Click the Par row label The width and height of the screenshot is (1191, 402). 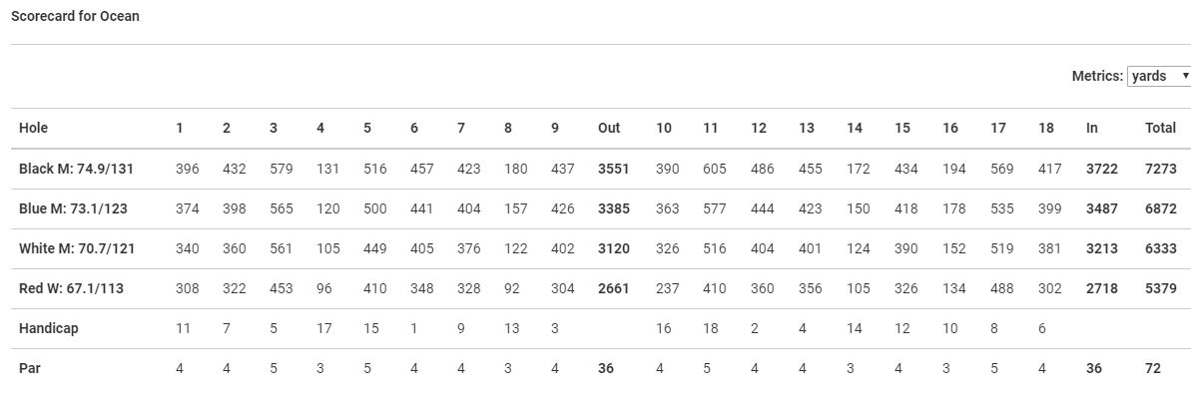coord(29,369)
